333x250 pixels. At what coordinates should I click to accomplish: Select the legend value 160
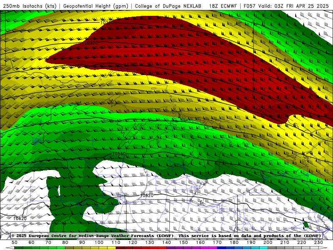pos(200,242)
